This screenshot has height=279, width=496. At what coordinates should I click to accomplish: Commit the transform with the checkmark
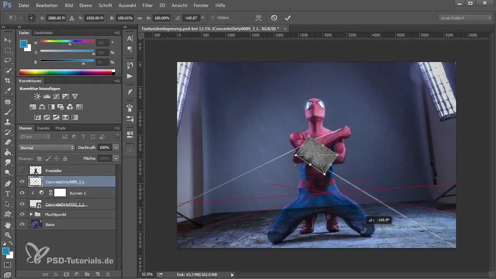pos(288,18)
